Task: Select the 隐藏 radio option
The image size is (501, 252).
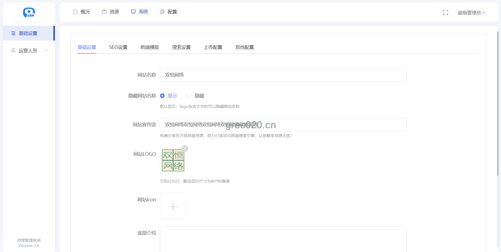Action: point(189,96)
